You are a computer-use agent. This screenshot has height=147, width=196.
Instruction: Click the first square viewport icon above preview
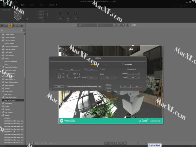coord(115,25)
